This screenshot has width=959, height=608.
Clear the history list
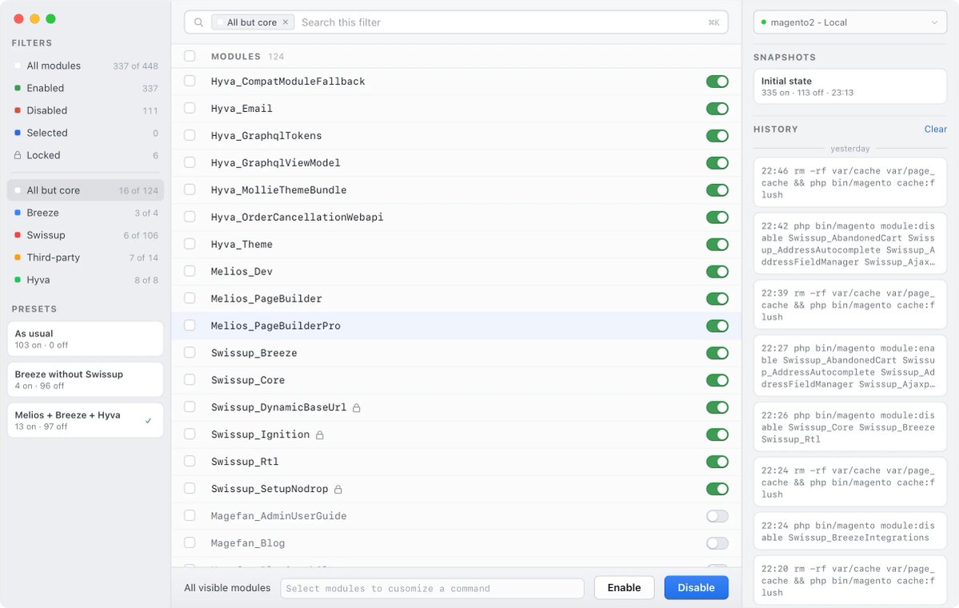[935, 129]
